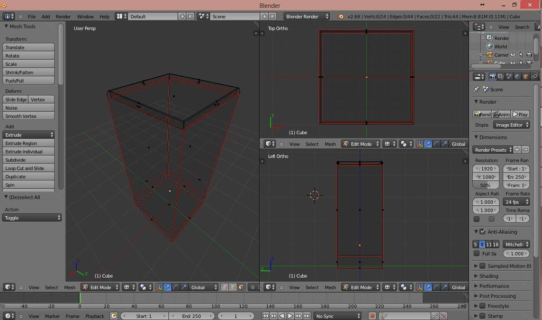
Task: Open the No Sync dropdown in timeline
Action: [x=337, y=316]
